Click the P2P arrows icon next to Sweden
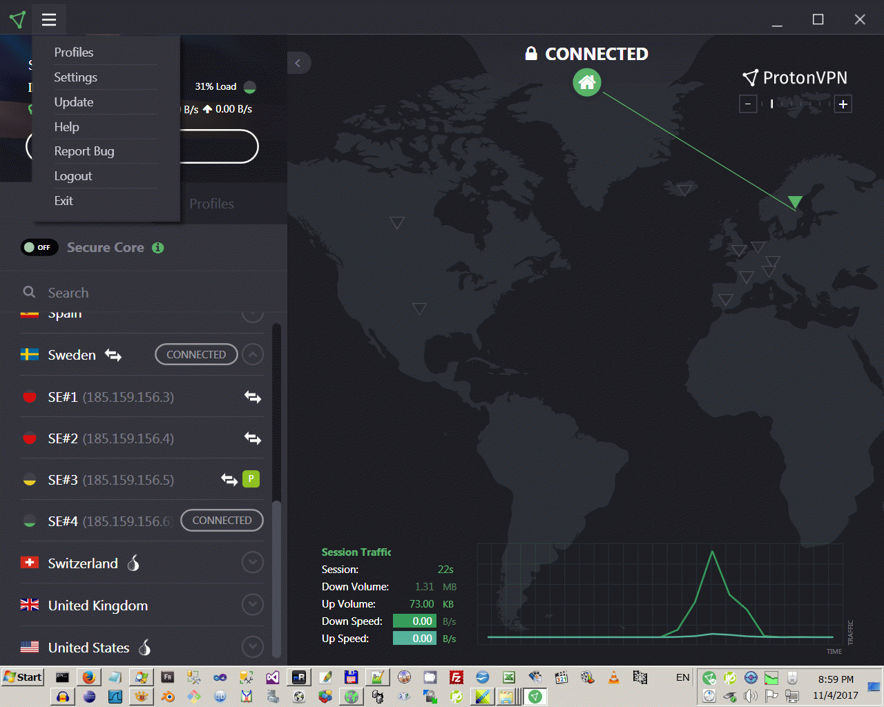Image resolution: width=884 pixels, height=707 pixels. (113, 355)
